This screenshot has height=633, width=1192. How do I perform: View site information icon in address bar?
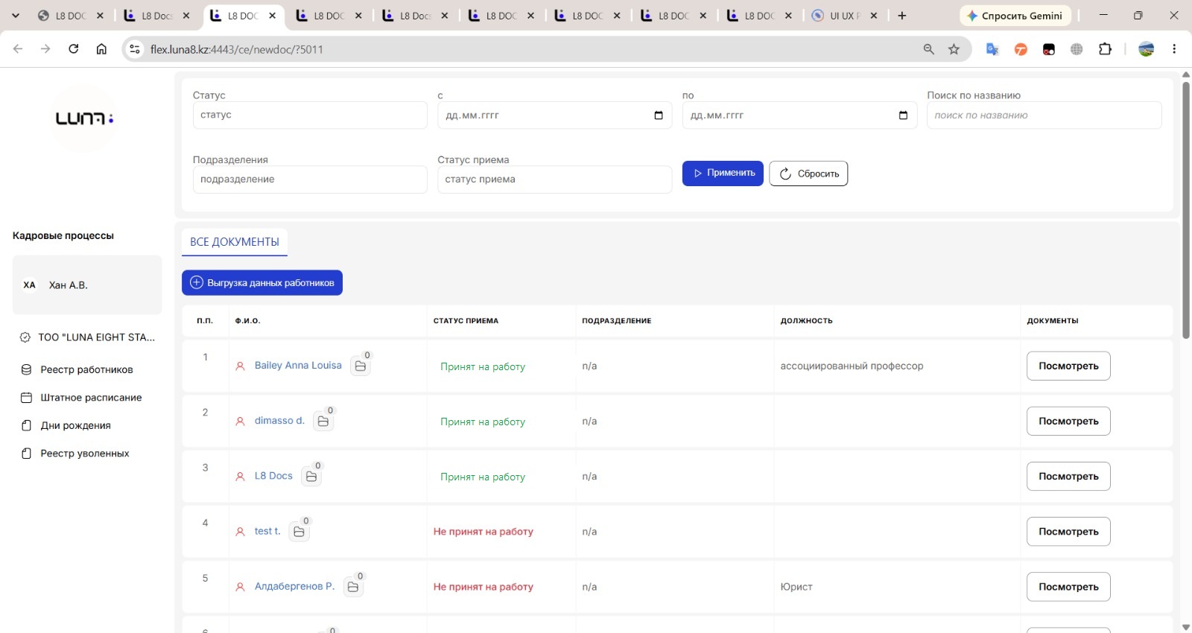[x=135, y=49]
